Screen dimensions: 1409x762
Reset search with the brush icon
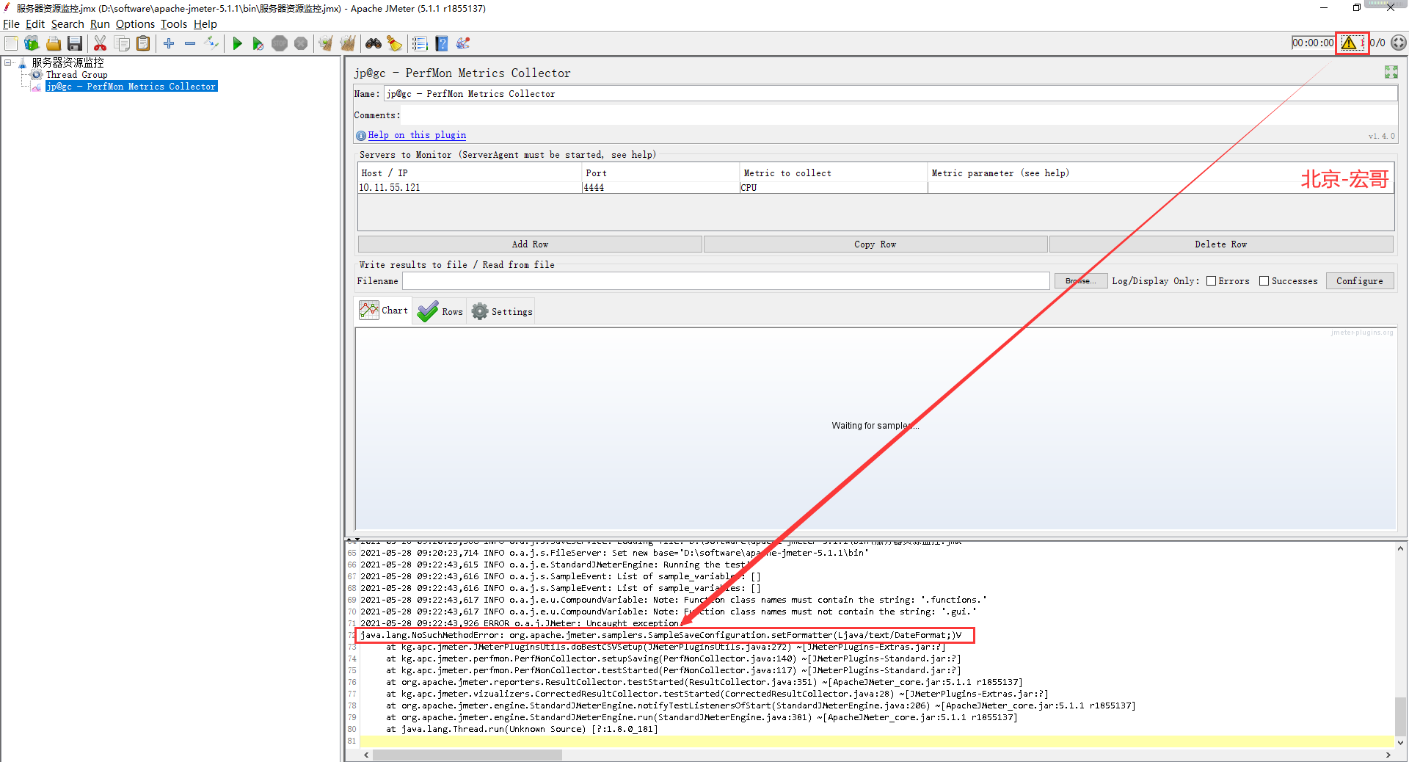pos(395,43)
